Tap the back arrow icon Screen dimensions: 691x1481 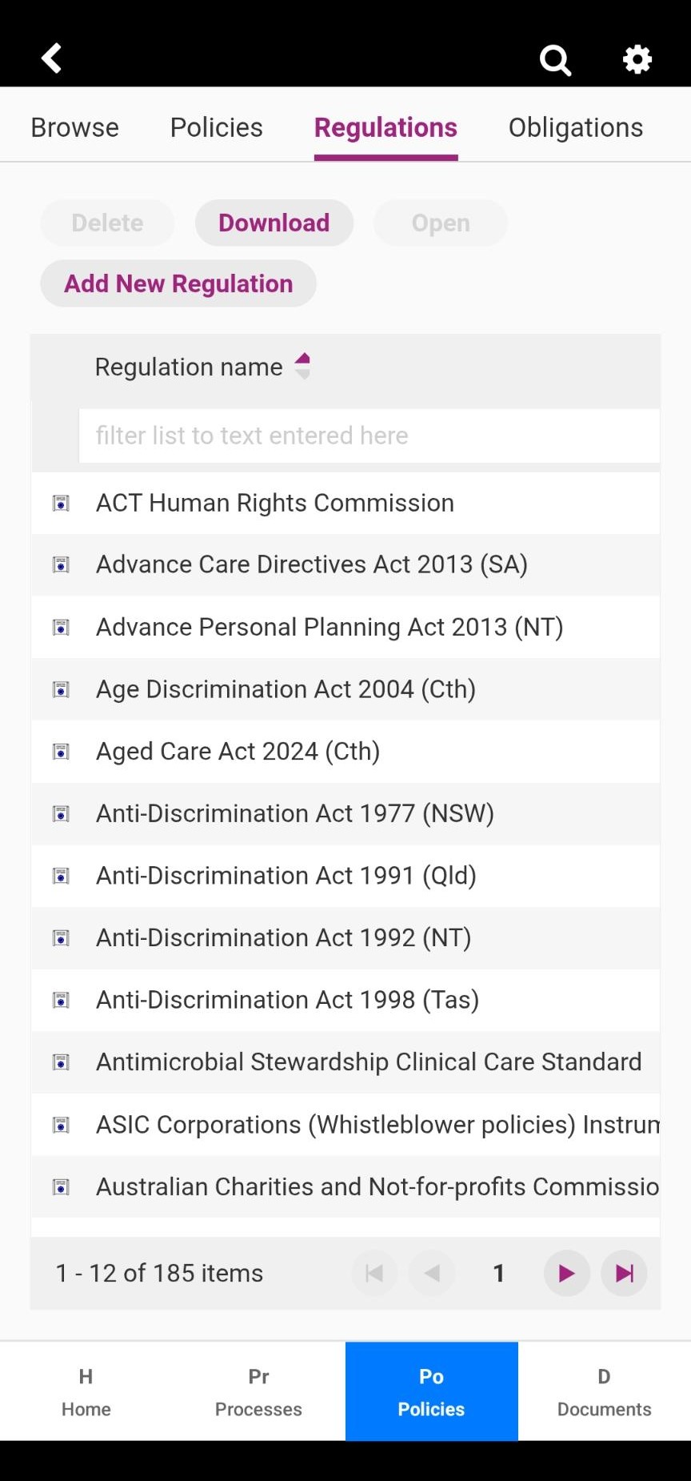pyautogui.click(x=52, y=58)
